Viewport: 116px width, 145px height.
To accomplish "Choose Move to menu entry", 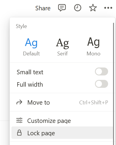I will (x=62, y=103).
